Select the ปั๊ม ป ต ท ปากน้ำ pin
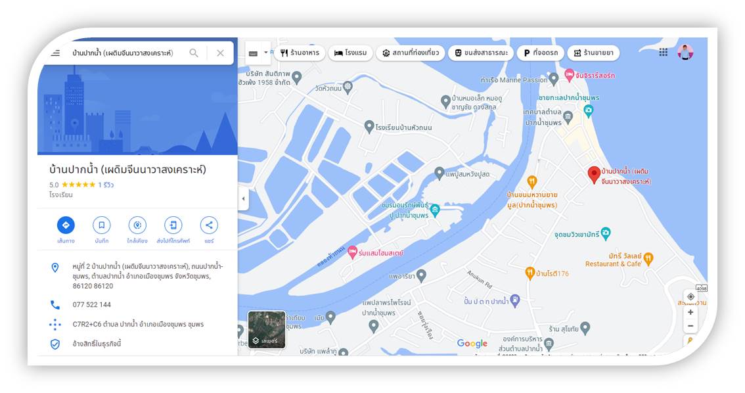The width and height of the screenshot is (745, 393). [515, 300]
